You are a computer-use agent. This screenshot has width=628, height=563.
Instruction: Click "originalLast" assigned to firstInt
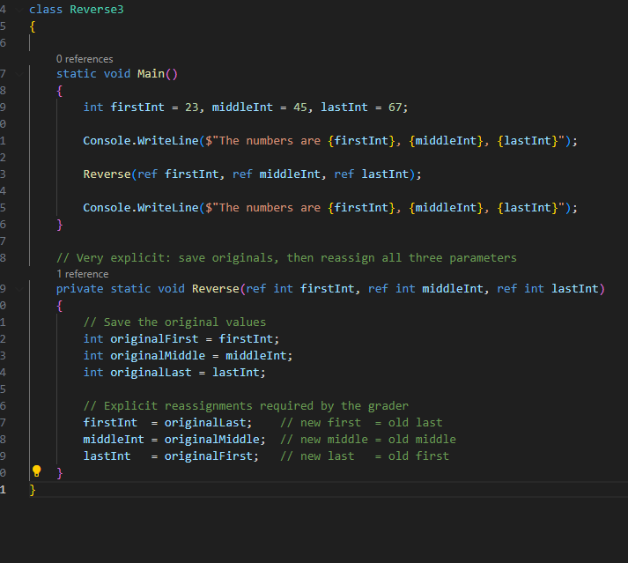coord(205,423)
